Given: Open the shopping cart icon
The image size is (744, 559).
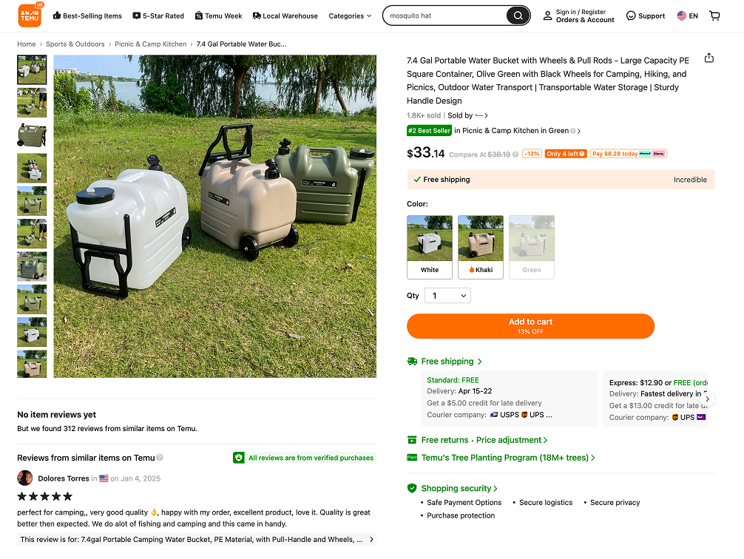Looking at the screenshot, I should [714, 16].
